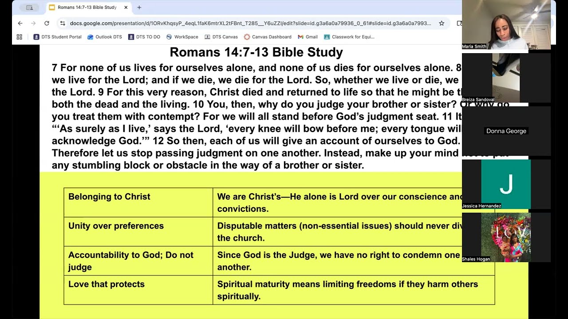Image resolution: width=568 pixels, height=319 pixels.
Task: Select Breiza Sandoval's video thumbnail
Action: (x=506, y=78)
